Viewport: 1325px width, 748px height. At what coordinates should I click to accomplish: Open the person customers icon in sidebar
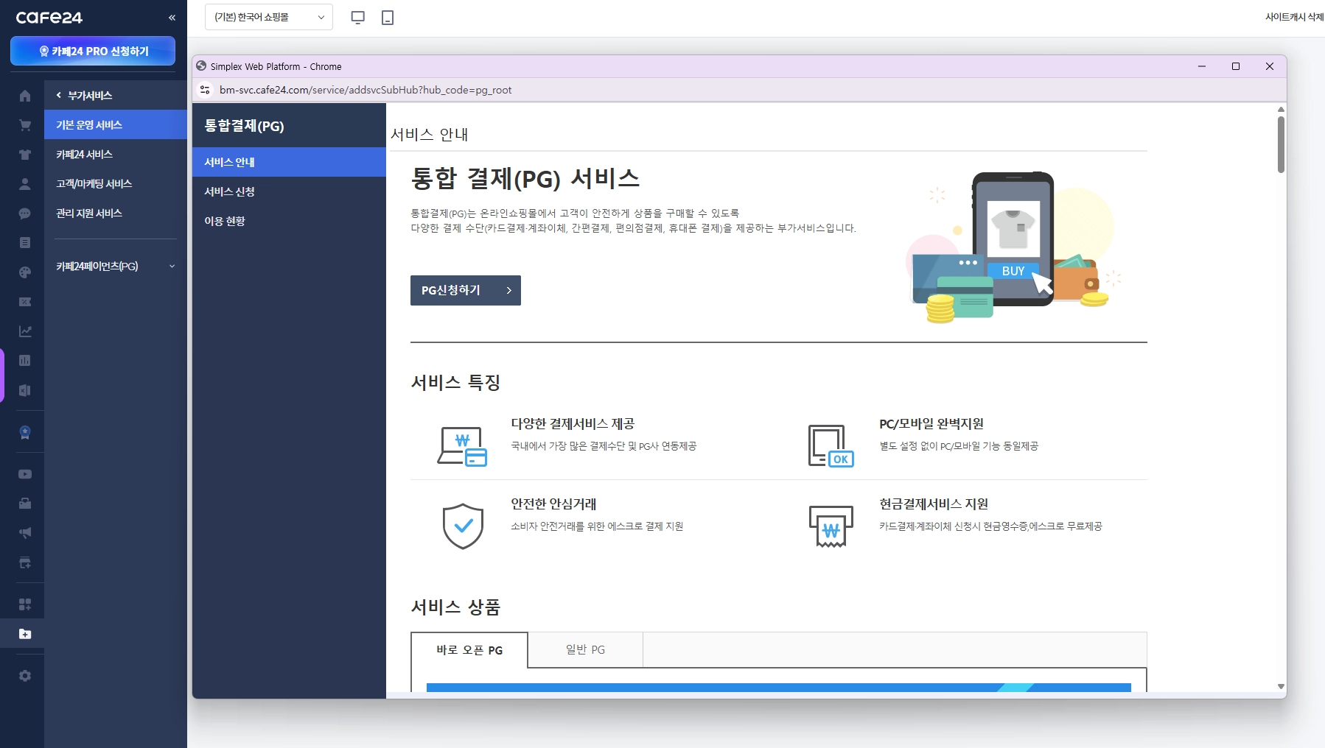(25, 184)
